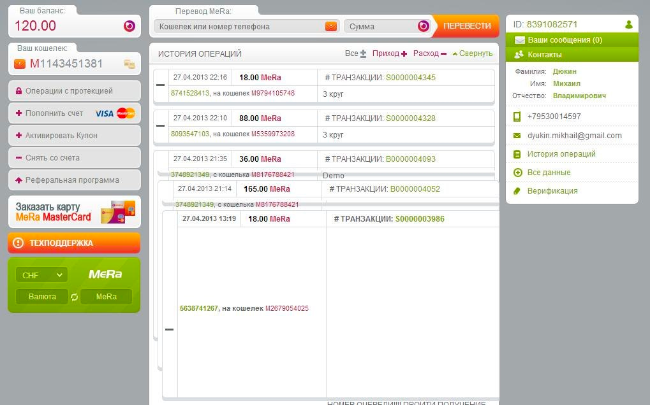Click wallet M9794105748 in history
This screenshot has width=650, height=405.
click(x=273, y=93)
